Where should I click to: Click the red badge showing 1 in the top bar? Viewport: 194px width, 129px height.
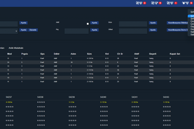176,3
